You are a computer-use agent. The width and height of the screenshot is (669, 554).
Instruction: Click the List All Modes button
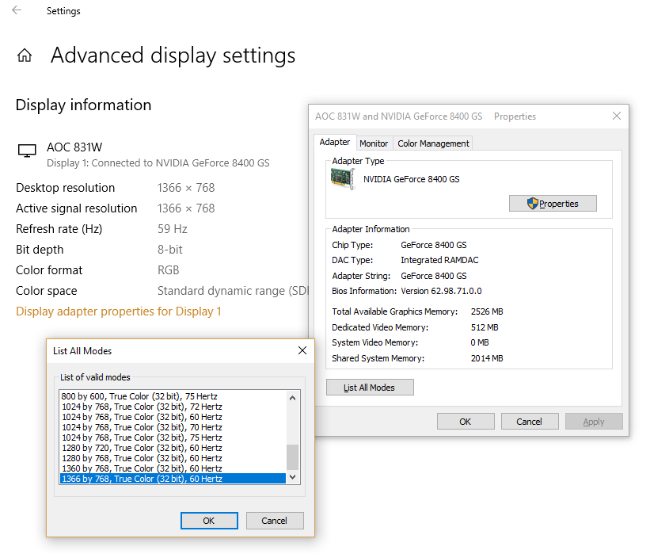pos(370,388)
